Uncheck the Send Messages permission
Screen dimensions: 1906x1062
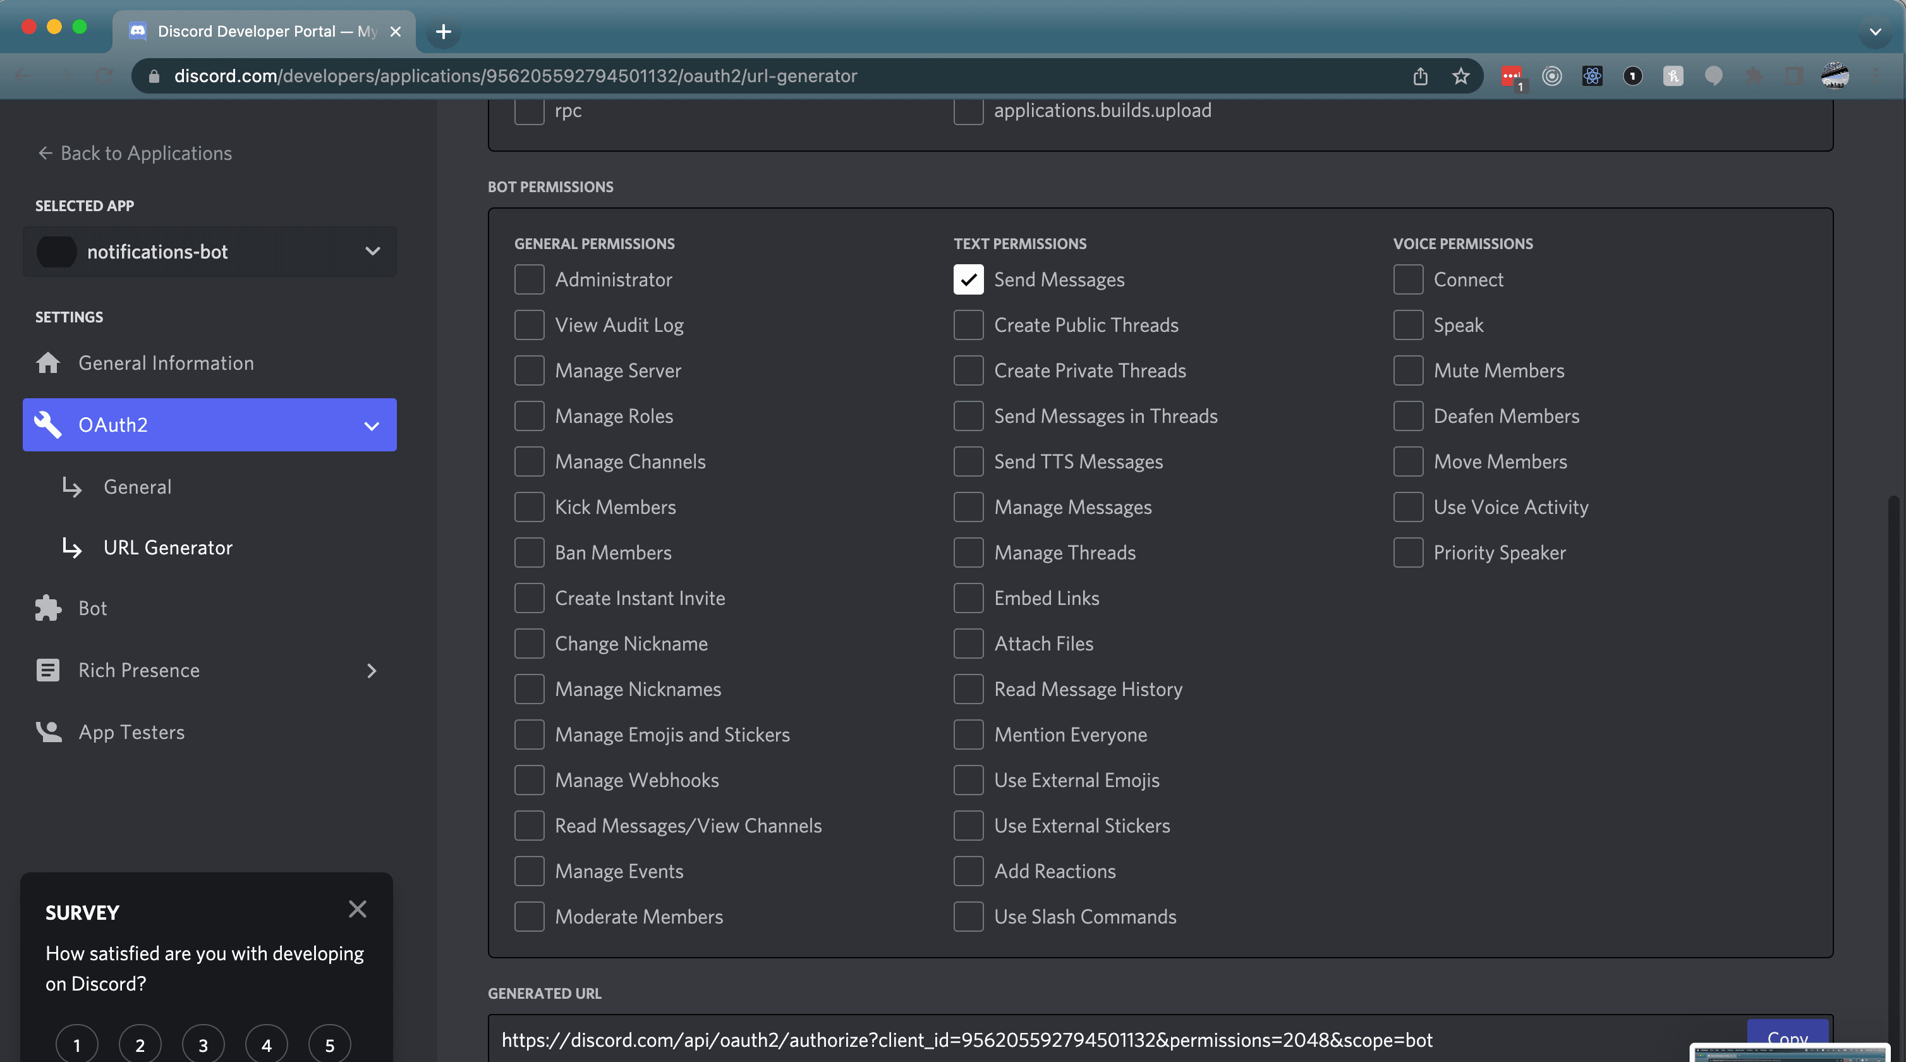(x=968, y=279)
